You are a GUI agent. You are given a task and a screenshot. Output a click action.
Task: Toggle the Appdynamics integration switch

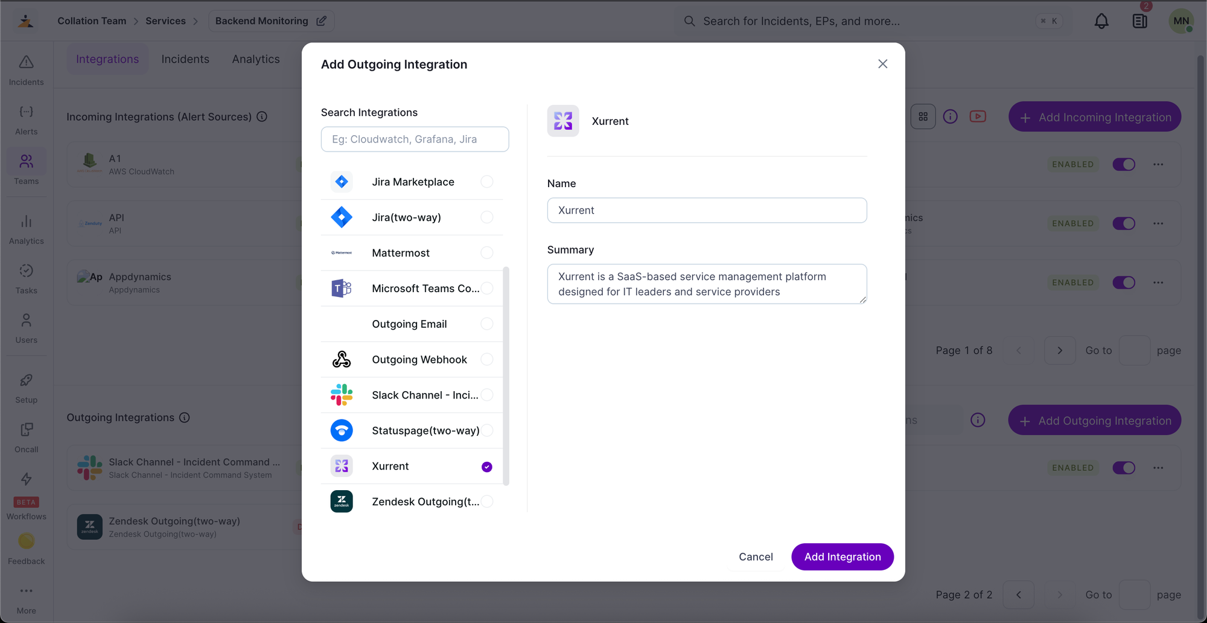pos(1124,283)
